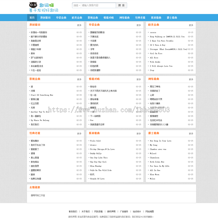Open the song How Deep Is Your Love
218x218 pixels.
(x=161, y=141)
